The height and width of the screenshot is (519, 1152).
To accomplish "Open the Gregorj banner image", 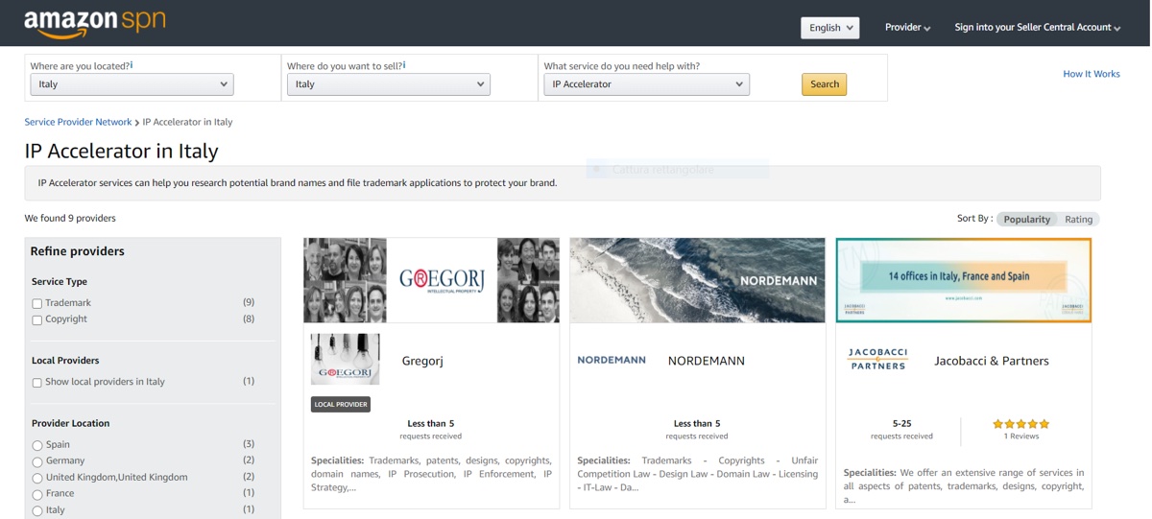I will [431, 280].
